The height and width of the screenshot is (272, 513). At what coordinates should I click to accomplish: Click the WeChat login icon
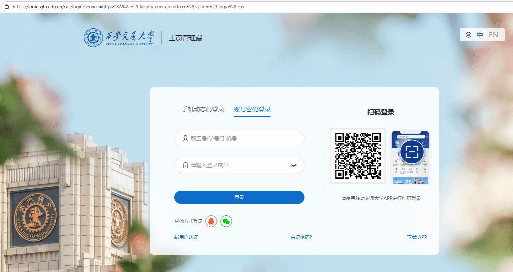[x=226, y=221]
